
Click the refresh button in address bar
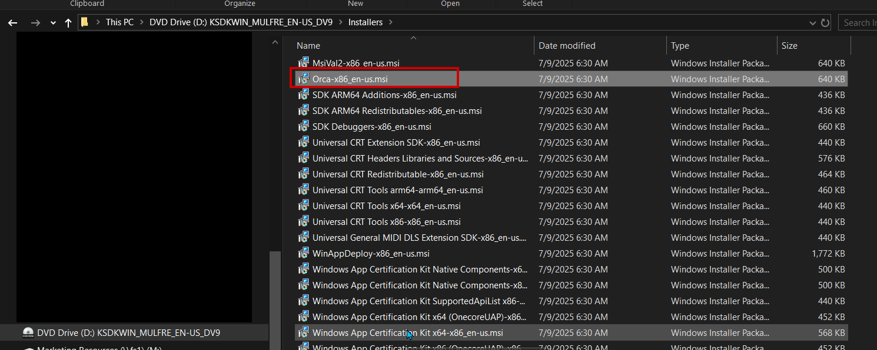pos(825,23)
